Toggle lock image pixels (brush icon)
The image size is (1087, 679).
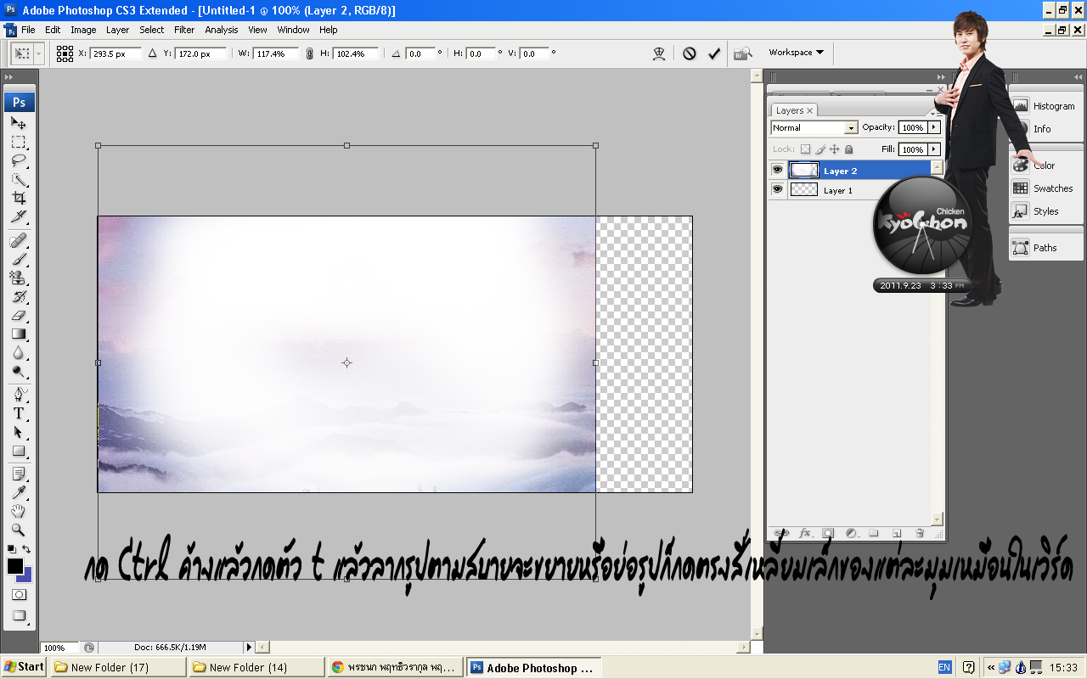[x=820, y=149]
